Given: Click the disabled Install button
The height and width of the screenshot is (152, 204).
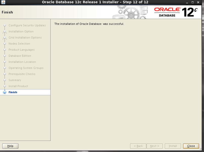Looking at the screenshot, I should click(173, 146).
